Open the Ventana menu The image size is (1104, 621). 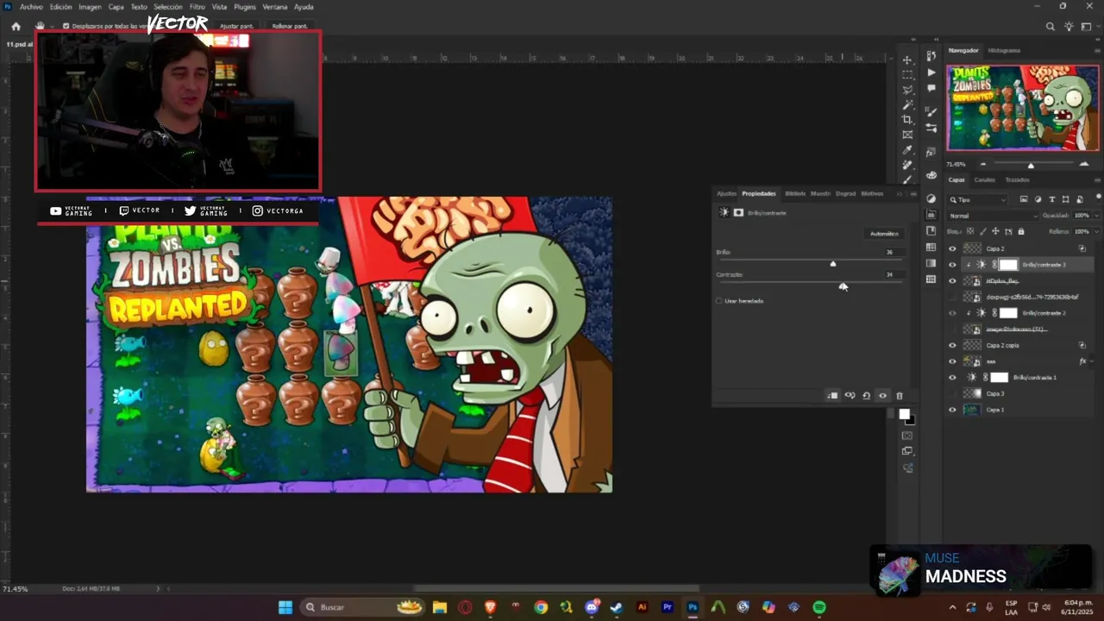coord(275,7)
